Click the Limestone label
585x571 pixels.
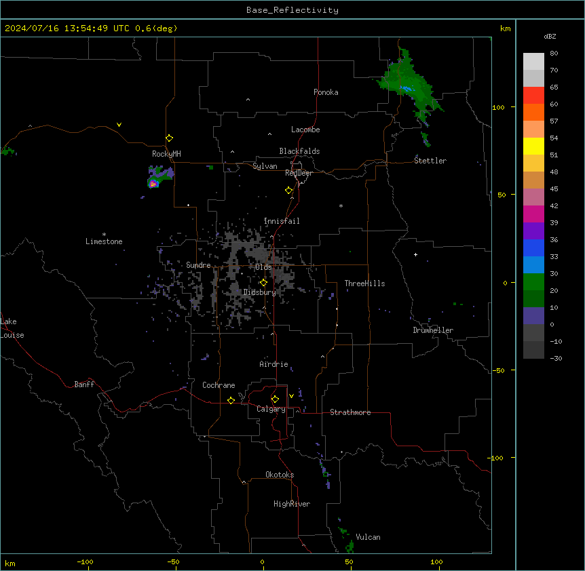point(104,241)
